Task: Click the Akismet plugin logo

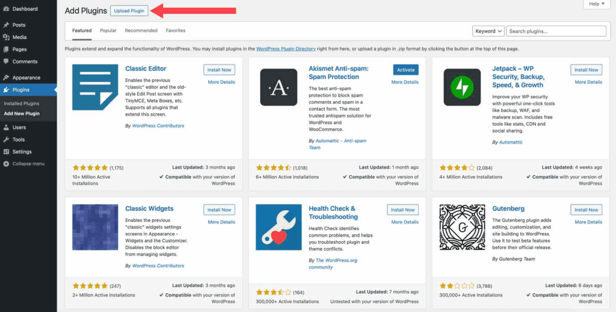Action: (x=279, y=87)
